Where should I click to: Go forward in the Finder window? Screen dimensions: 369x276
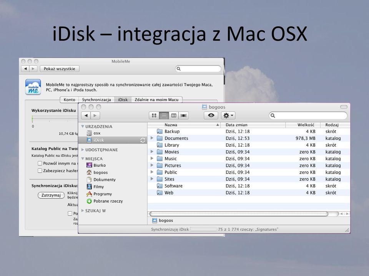click(x=95, y=115)
